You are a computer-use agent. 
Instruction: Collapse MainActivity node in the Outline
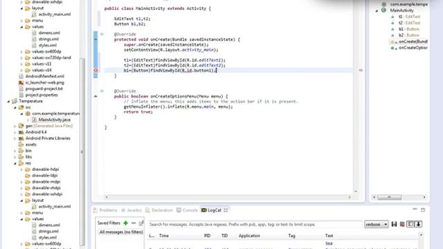377,10
